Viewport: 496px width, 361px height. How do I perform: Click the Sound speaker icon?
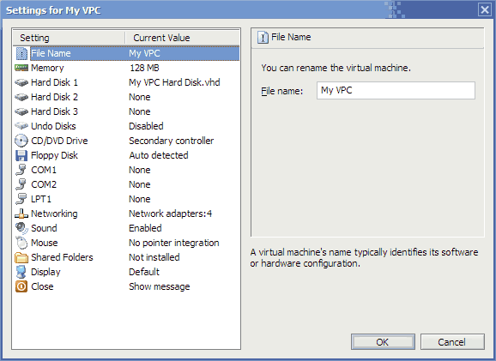pos(21,228)
